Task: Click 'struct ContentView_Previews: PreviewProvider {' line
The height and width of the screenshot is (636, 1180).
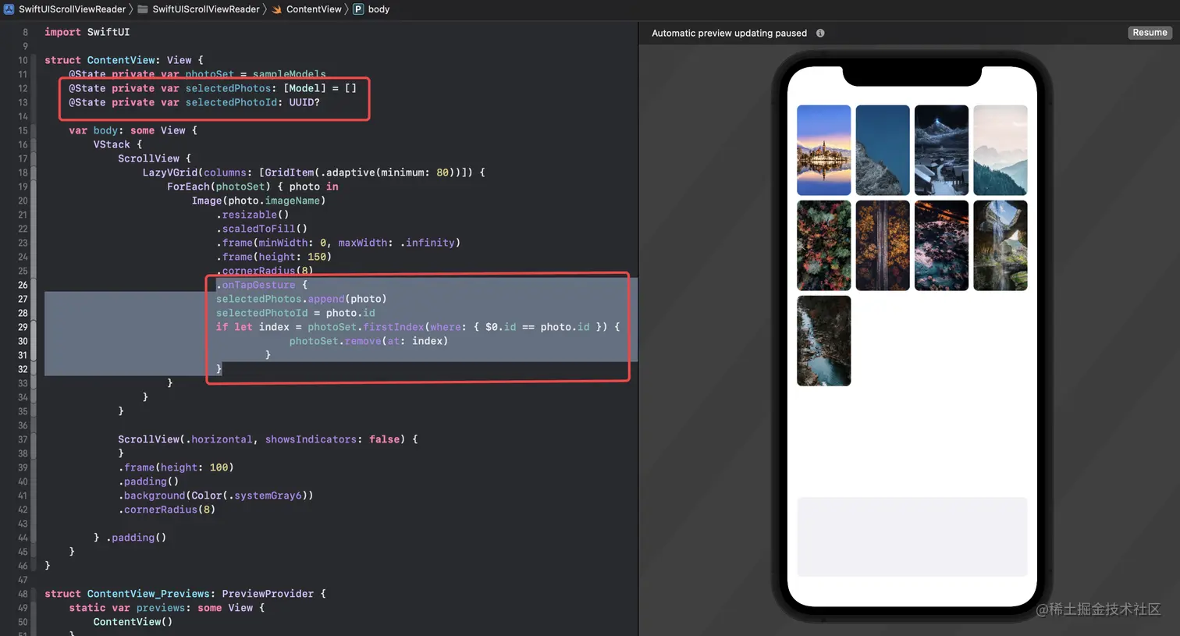Action: [x=185, y=594]
